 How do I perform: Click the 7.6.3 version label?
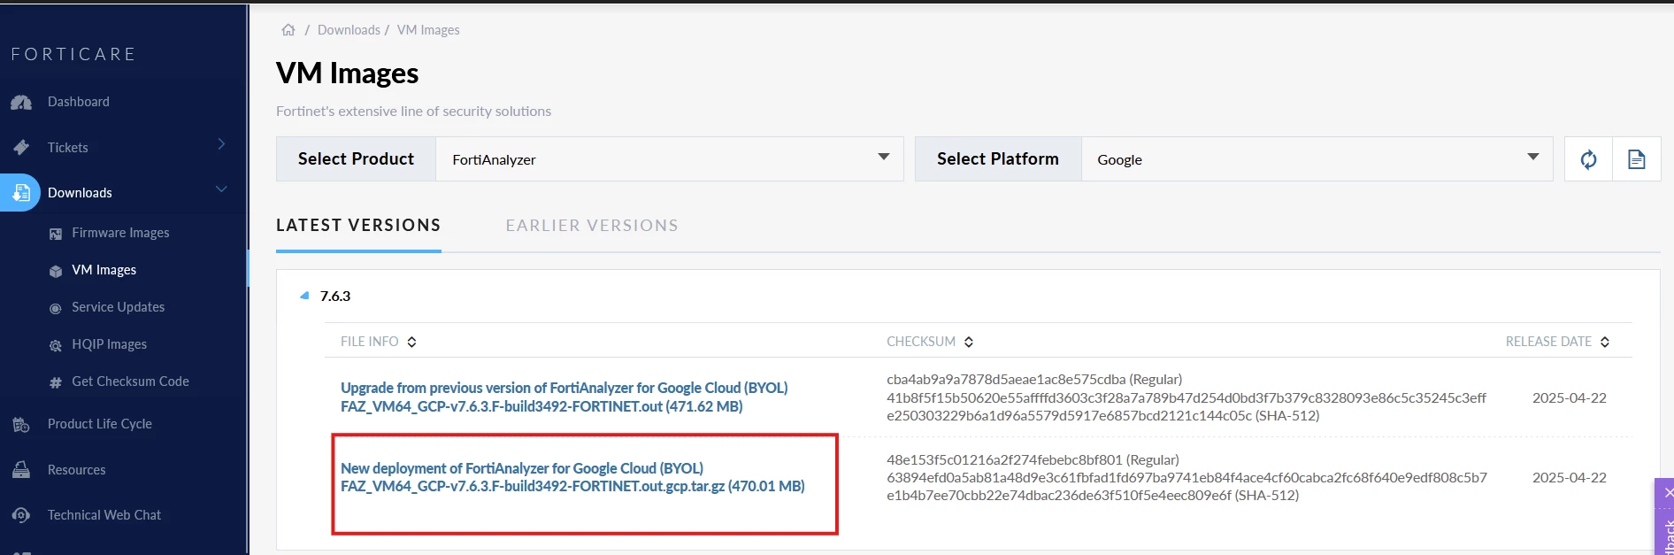pyautogui.click(x=335, y=296)
